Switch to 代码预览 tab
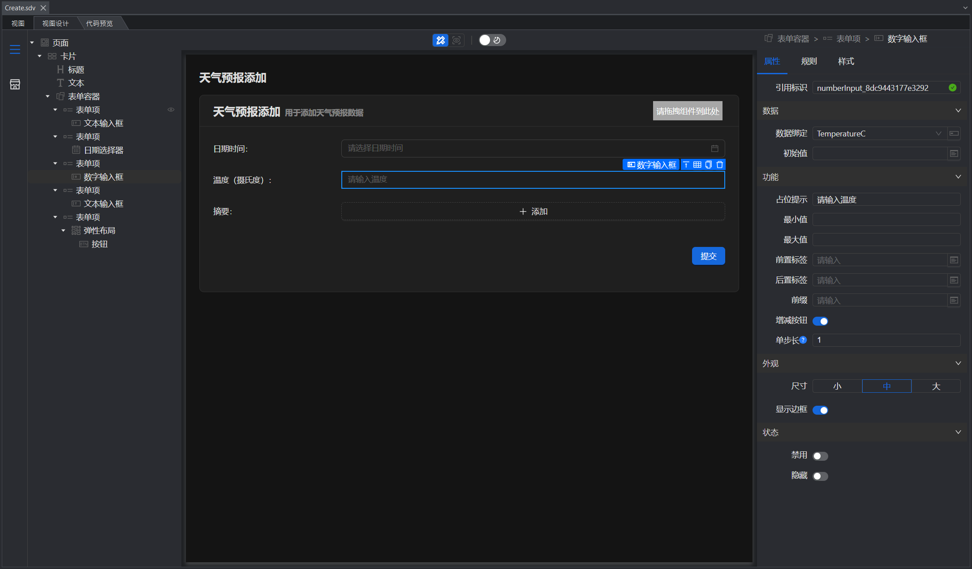Screen dimensions: 972x569 99,23
